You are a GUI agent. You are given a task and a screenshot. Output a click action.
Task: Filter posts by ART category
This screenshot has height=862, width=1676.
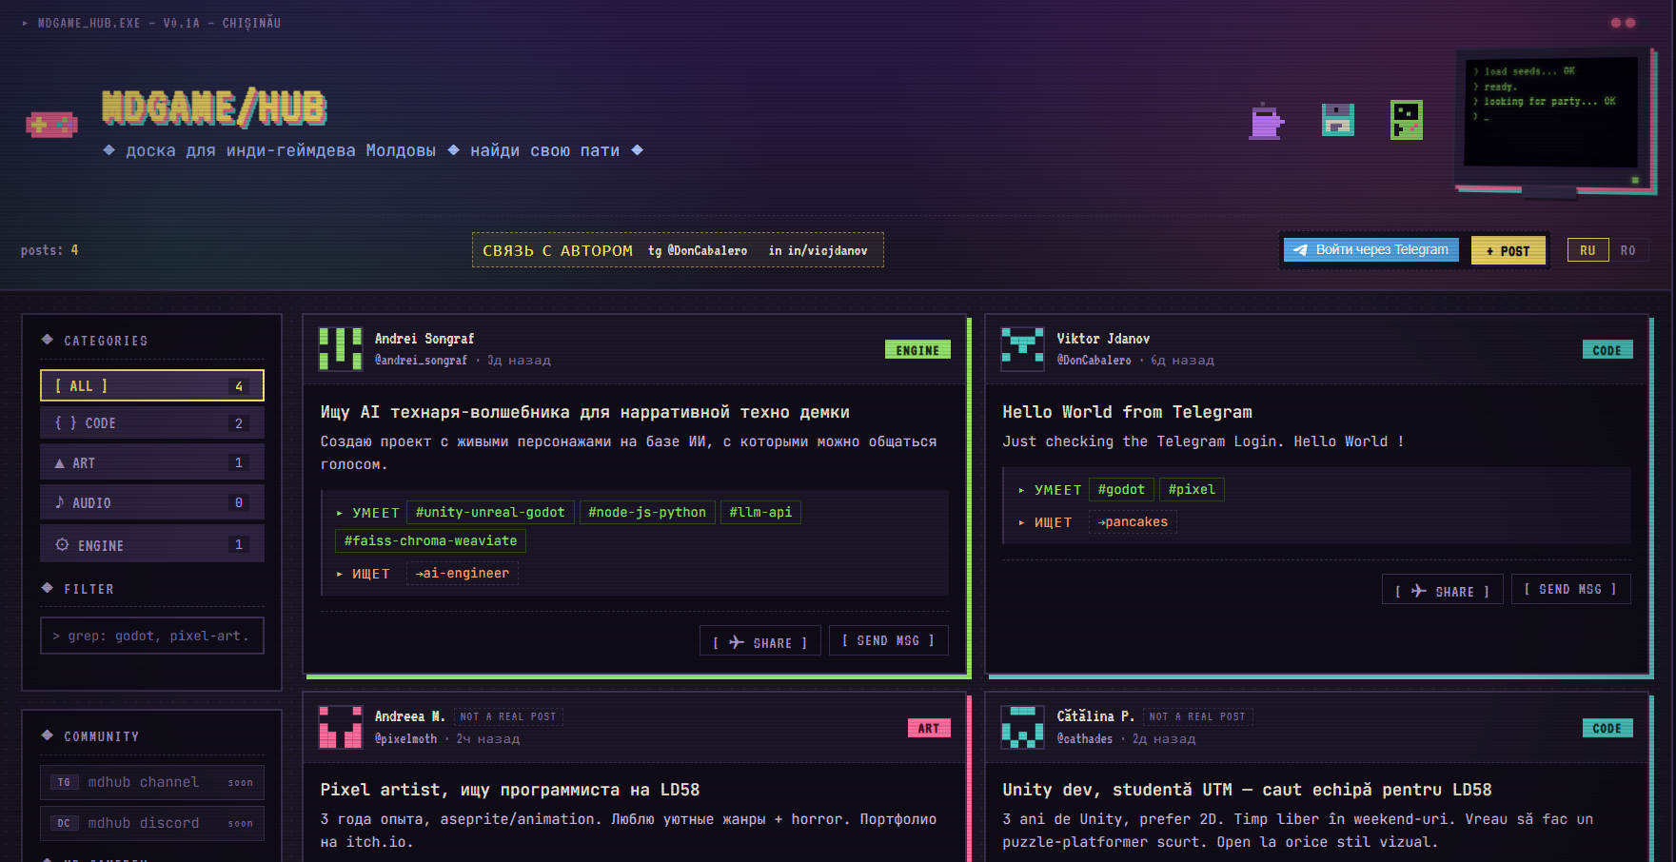pos(151,462)
